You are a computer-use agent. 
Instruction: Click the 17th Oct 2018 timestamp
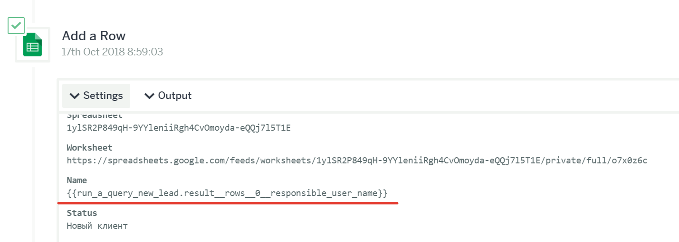(112, 52)
